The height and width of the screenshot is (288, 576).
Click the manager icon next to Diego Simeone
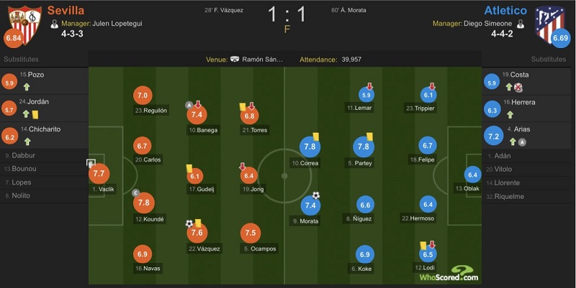click(x=520, y=24)
